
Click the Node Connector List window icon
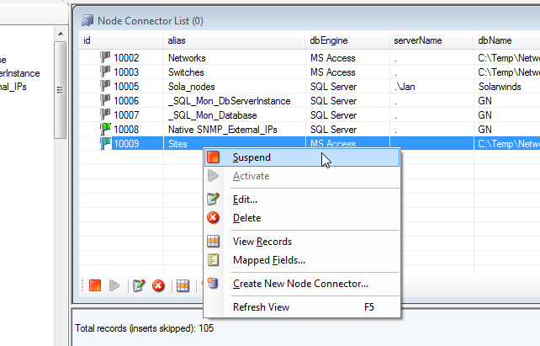tap(86, 19)
